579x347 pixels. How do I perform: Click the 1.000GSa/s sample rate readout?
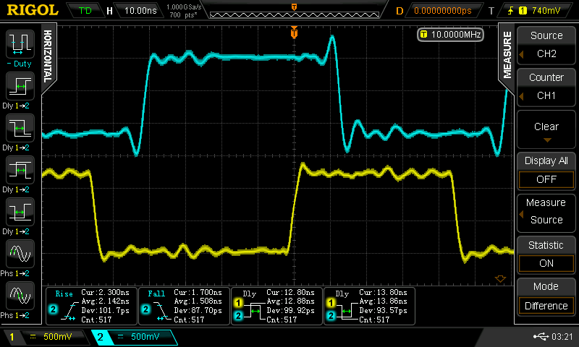point(185,7)
